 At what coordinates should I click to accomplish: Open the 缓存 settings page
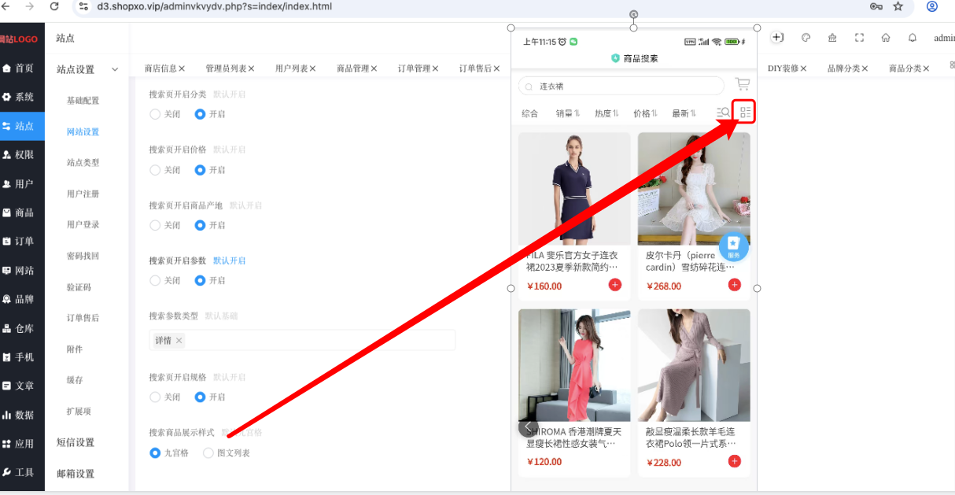click(75, 380)
